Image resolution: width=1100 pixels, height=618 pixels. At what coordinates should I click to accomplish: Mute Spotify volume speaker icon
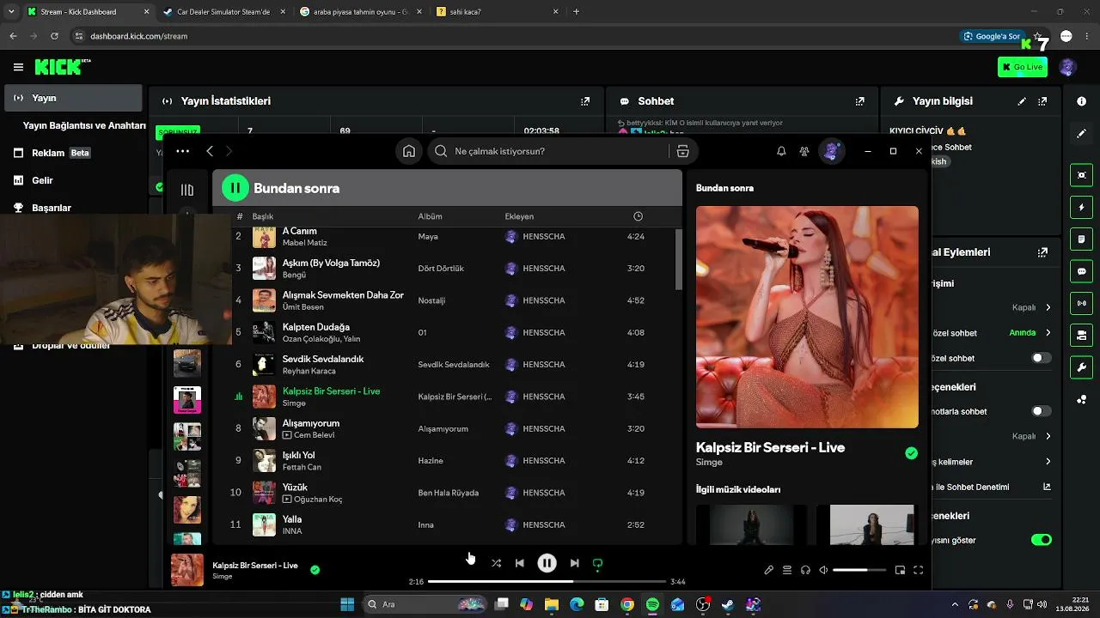coord(823,570)
